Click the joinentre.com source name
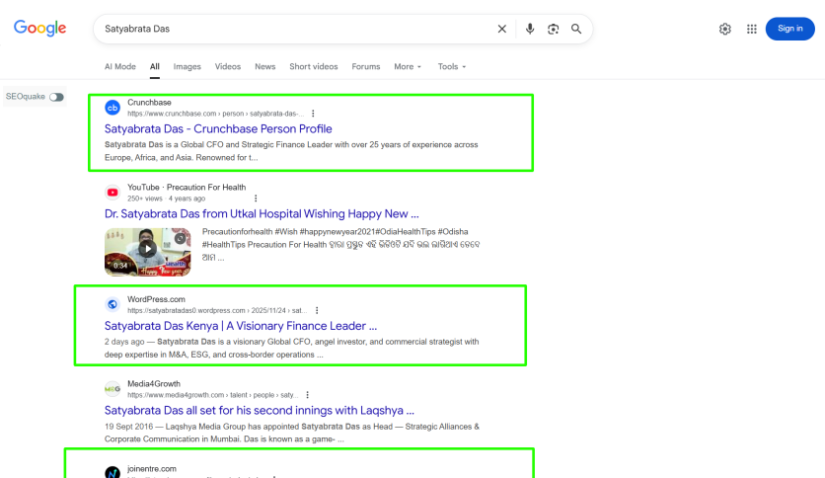The width and height of the screenshot is (825, 478). [152, 469]
